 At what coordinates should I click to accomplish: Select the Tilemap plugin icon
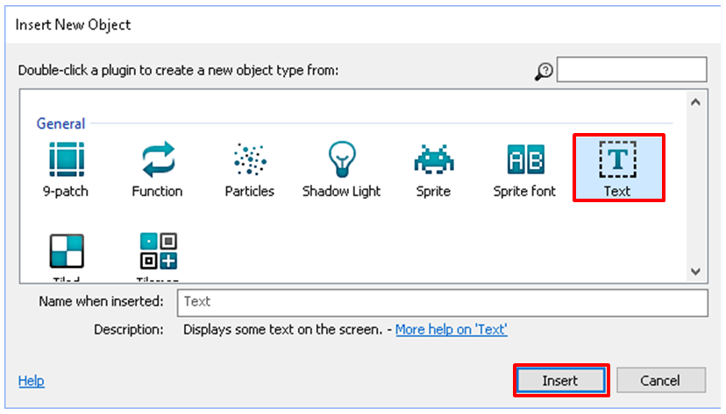pos(158,251)
